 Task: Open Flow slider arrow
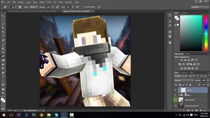[73, 7]
